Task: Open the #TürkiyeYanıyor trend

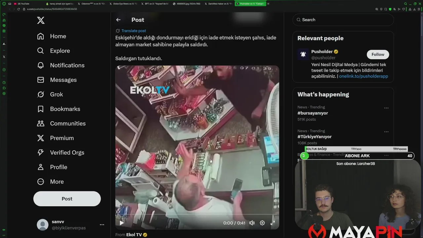Action: (x=314, y=137)
